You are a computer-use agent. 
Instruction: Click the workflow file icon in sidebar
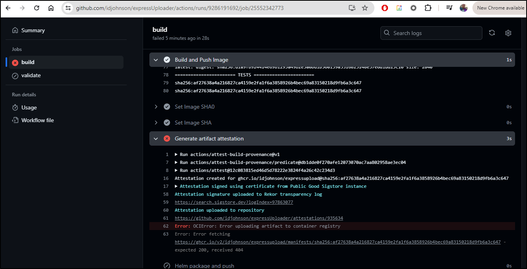click(x=15, y=120)
